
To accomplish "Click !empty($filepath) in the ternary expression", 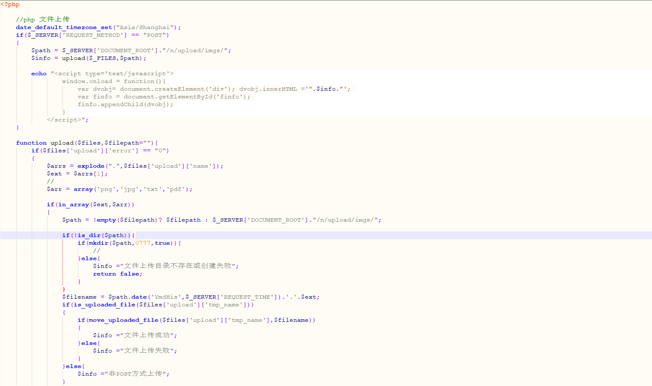I will pyautogui.click(x=125, y=220).
